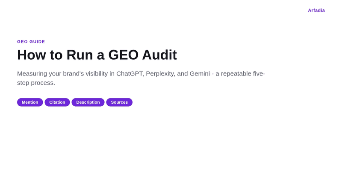Click the word GUIDE in the purple label
342x192 pixels.
click(x=37, y=41)
